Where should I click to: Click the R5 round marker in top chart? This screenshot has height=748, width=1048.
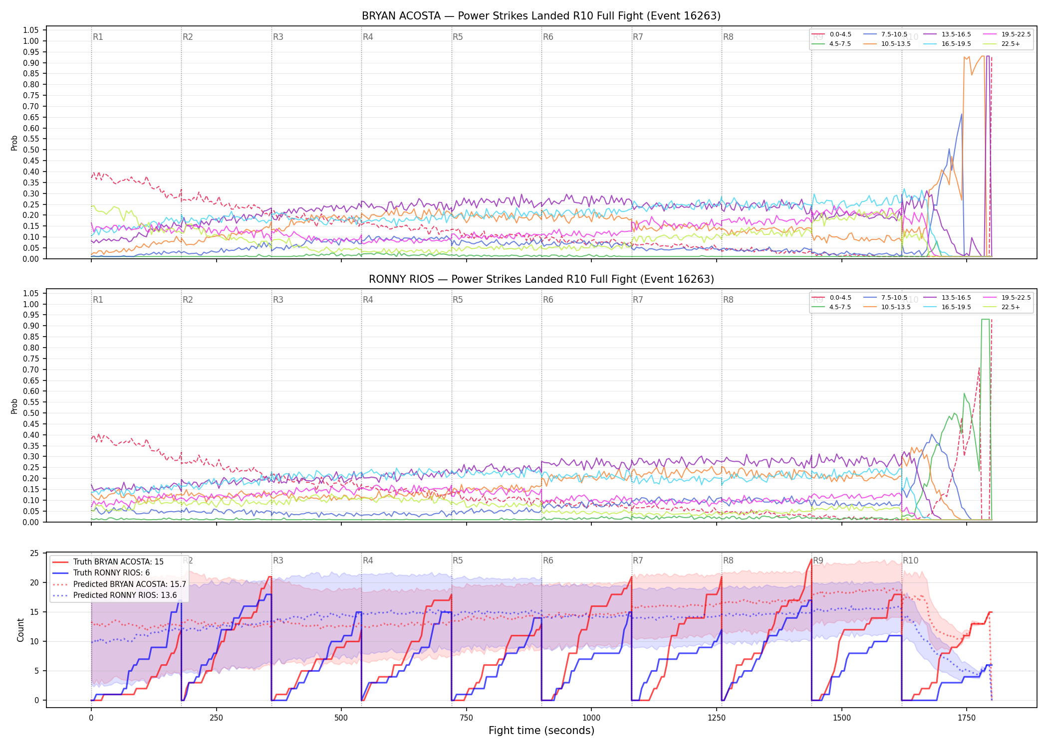[x=458, y=37]
